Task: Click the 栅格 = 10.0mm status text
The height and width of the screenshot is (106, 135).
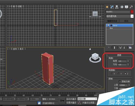Action: (x=49, y=99)
